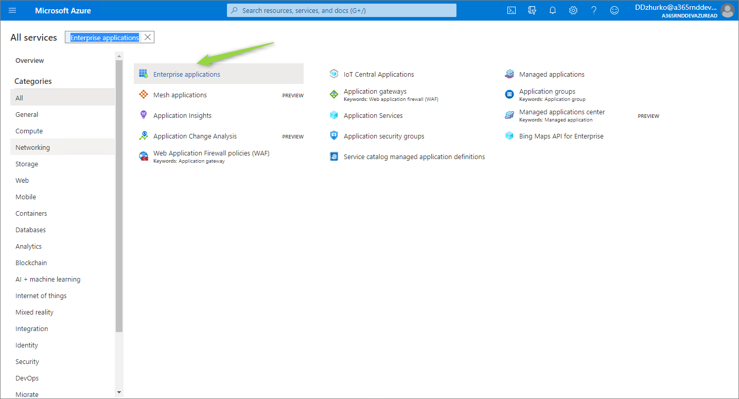Open Directory and subscription filter icon

coord(532,10)
